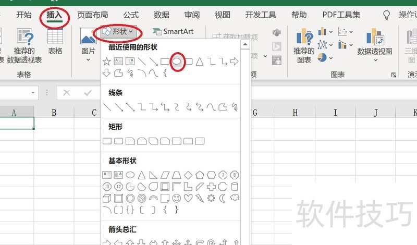Image resolution: width=417 pixels, height=245 pixels.
Task: Pick the frame basic shape
Action: [x=165, y=187]
